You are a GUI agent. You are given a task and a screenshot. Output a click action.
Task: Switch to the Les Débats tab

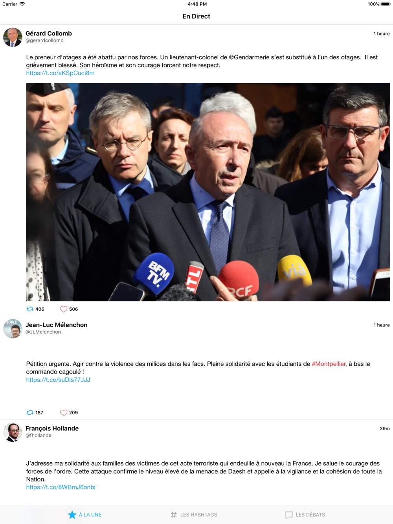coord(305,515)
